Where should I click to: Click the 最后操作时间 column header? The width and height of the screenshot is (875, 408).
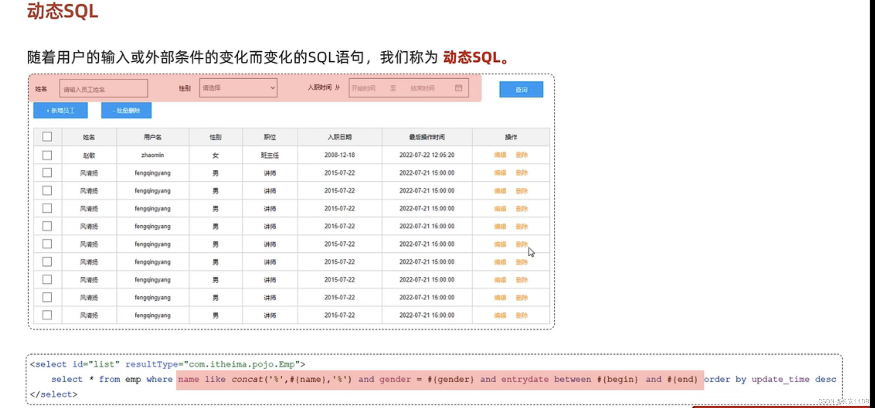427,137
